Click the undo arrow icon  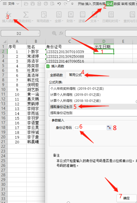click(x=59, y=4)
